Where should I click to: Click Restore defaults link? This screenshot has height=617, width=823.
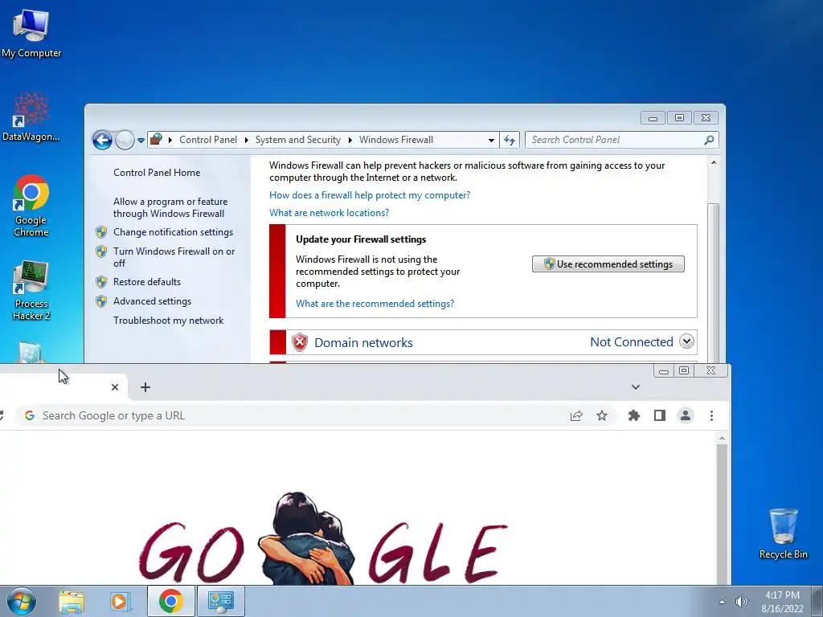pyautogui.click(x=146, y=282)
